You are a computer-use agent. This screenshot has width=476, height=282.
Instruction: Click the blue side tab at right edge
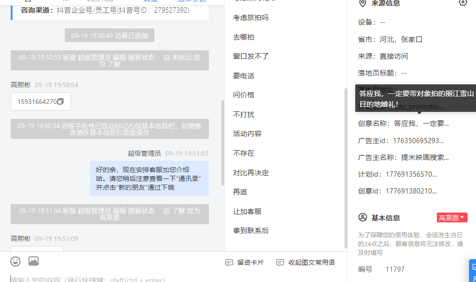(472, 270)
